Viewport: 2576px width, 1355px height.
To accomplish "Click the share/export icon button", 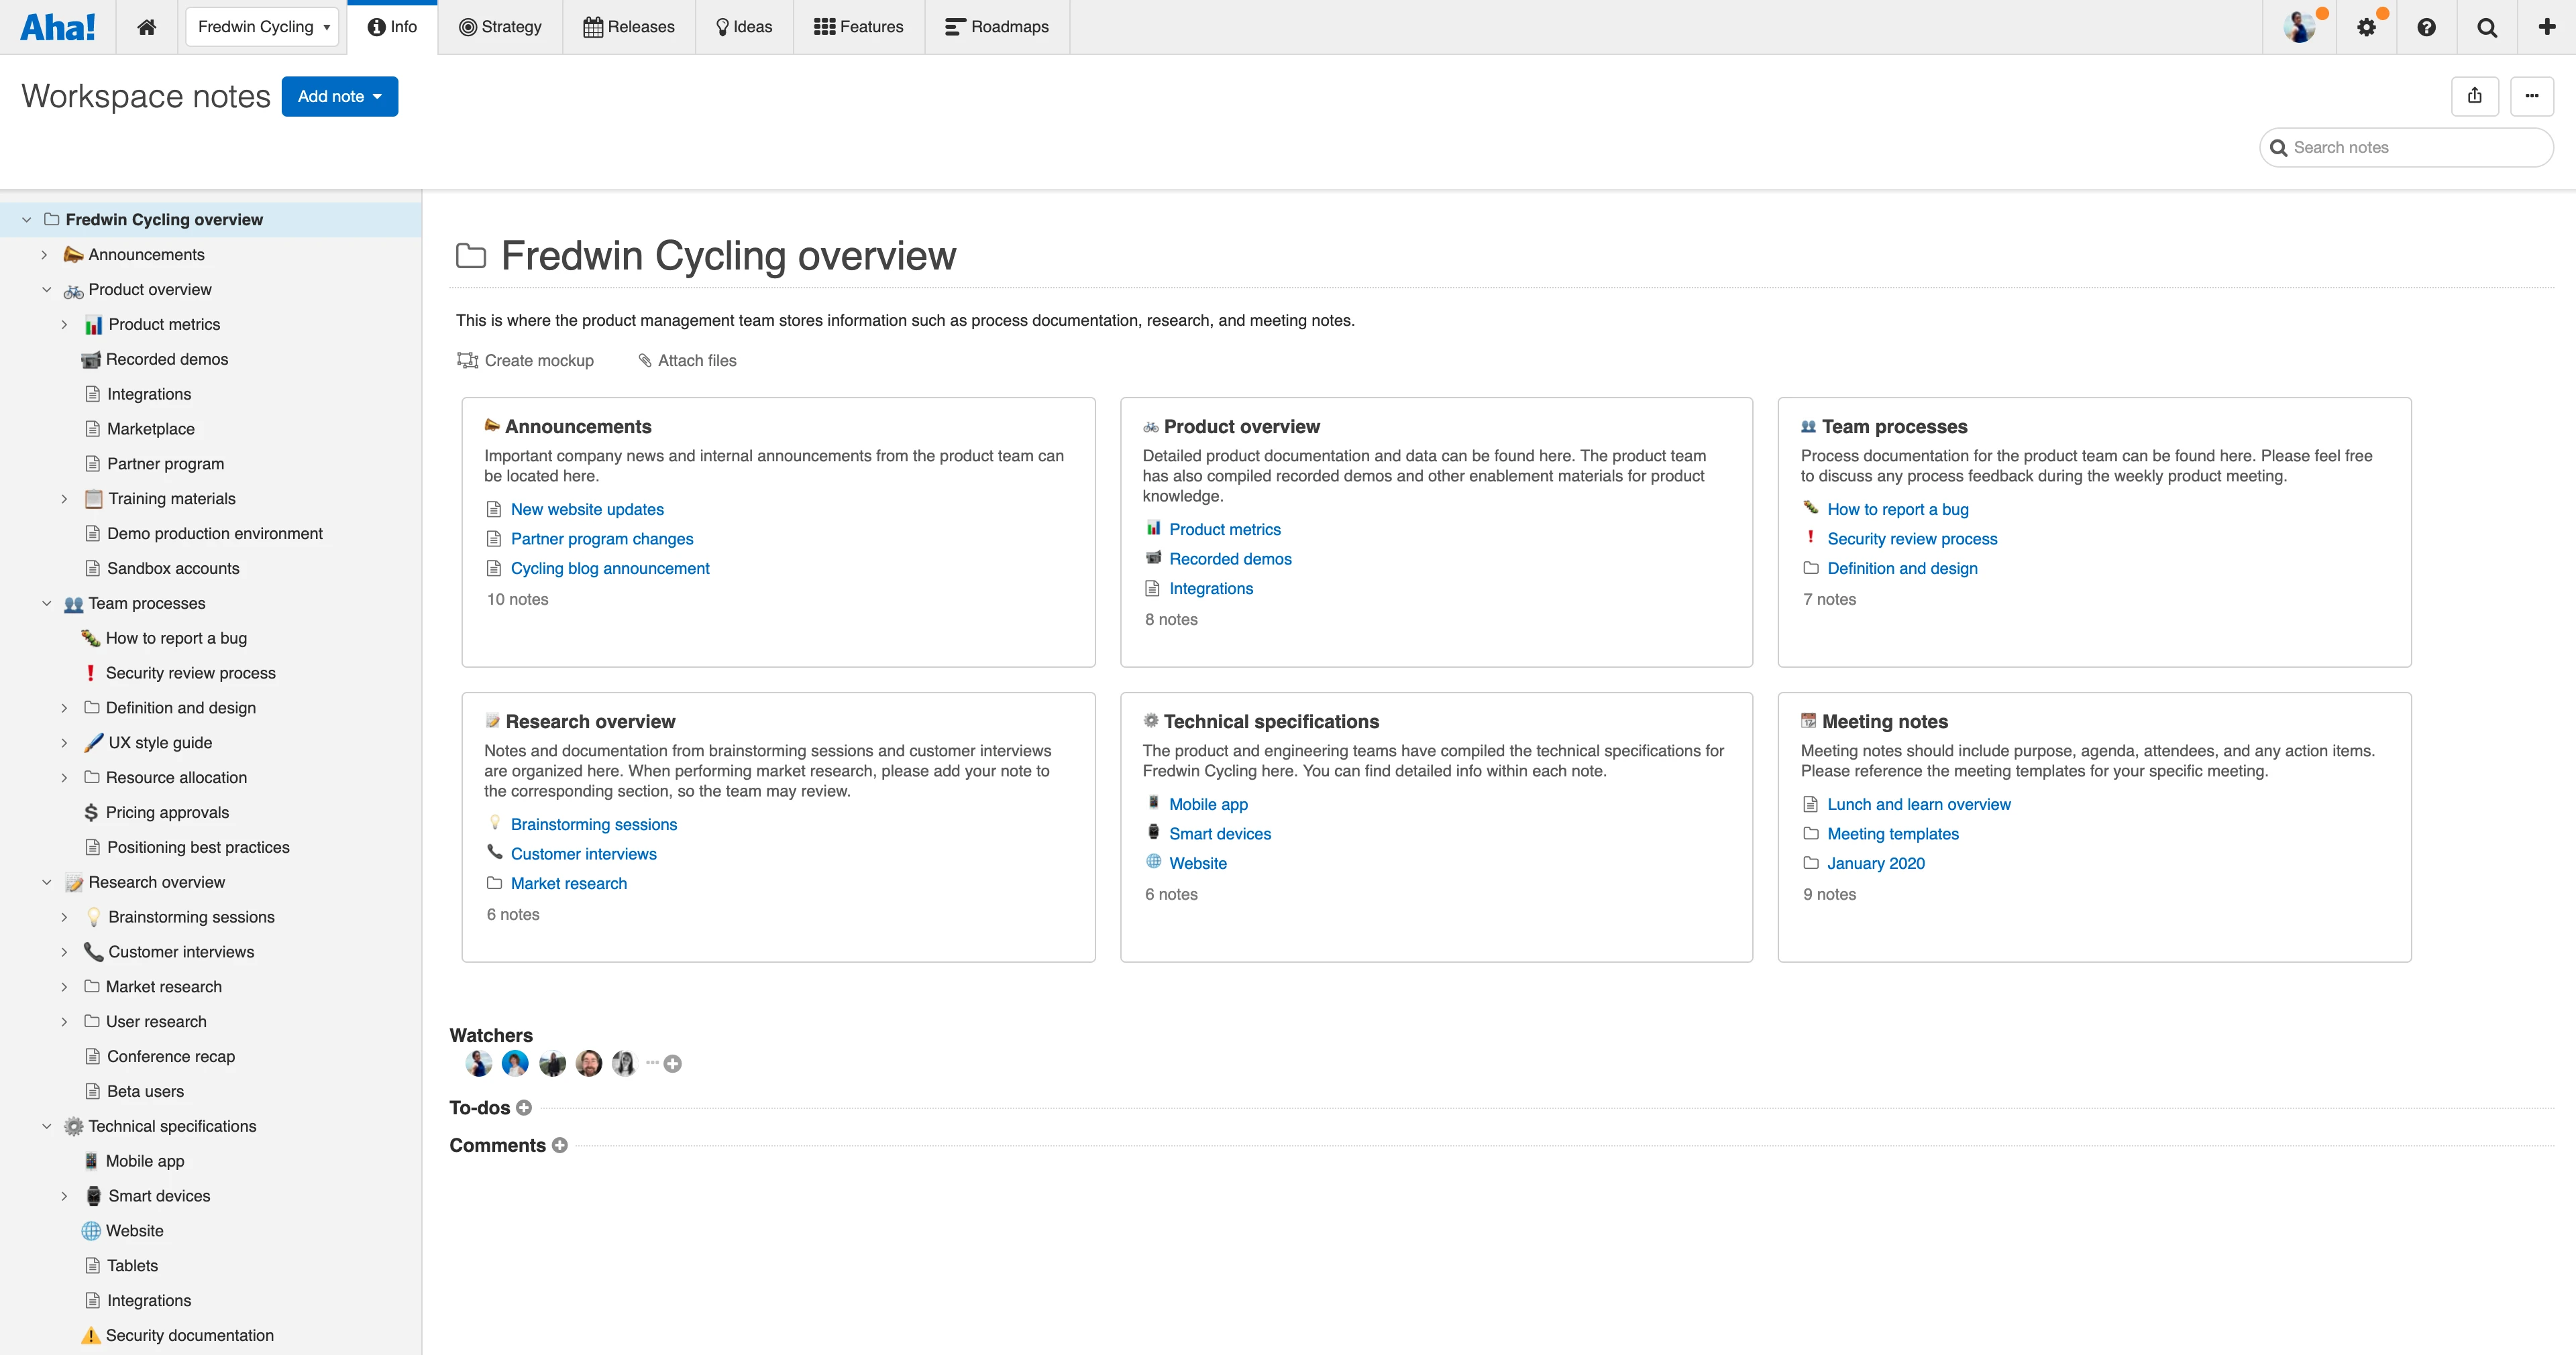I will pos(2475,96).
